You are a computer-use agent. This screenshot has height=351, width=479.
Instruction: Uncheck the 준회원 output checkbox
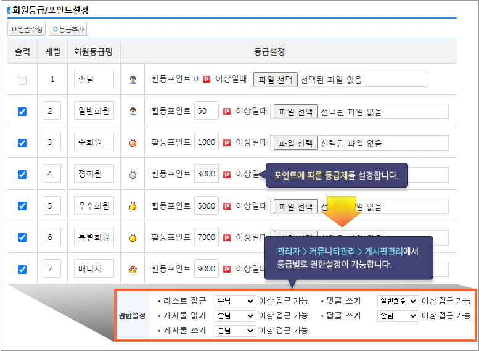[x=22, y=143]
